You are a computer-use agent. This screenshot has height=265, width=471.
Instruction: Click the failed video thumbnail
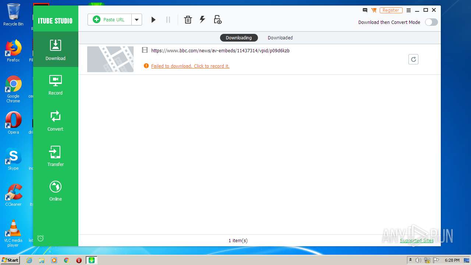110,59
